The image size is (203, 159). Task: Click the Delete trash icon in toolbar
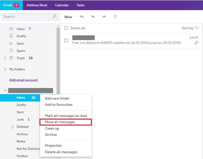pos(115,17)
